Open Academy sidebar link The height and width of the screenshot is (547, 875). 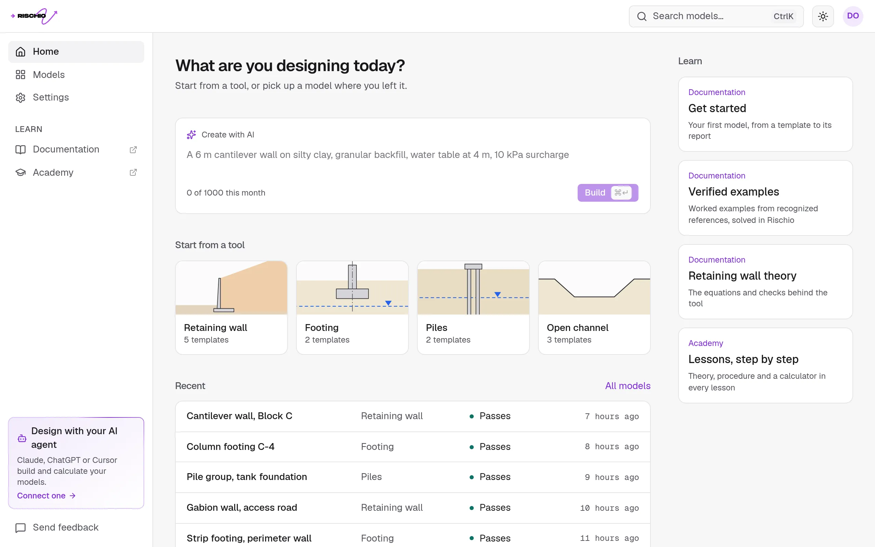pyautogui.click(x=76, y=172)
